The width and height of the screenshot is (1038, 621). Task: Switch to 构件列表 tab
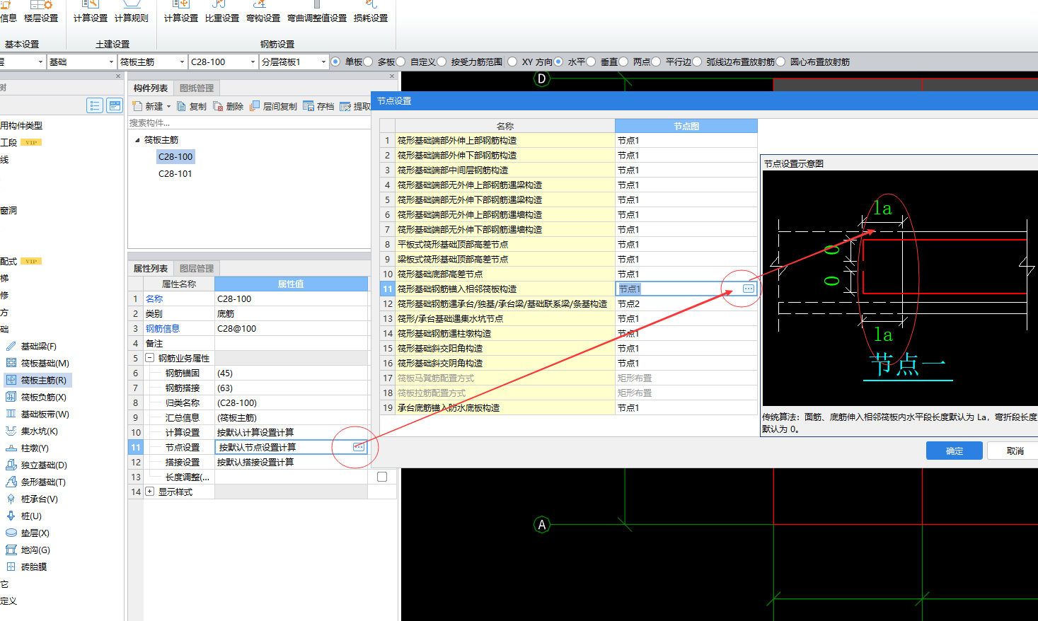click(151, 88)
